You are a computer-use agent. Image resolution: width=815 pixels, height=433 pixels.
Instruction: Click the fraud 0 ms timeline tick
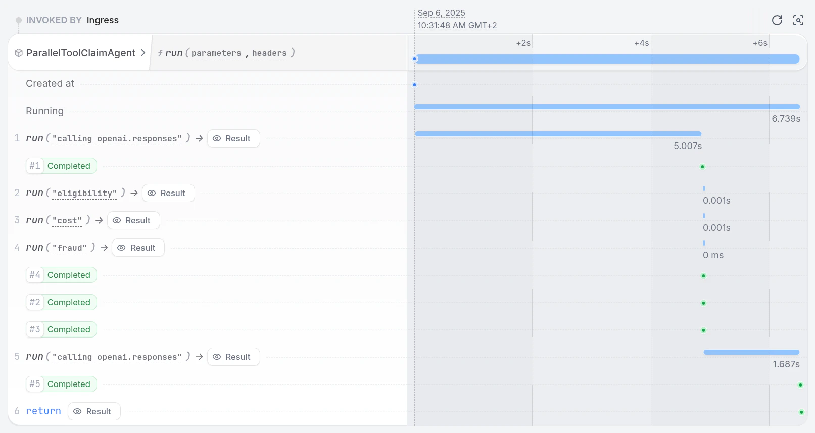pos(704,243)
